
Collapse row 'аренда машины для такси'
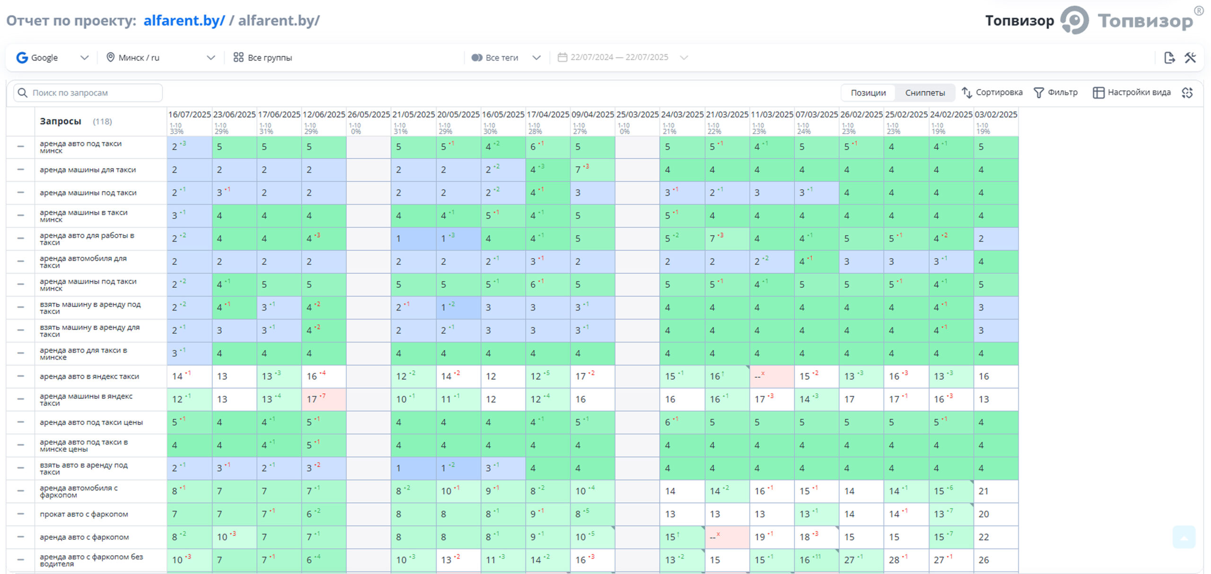click(x=20, y=170)
